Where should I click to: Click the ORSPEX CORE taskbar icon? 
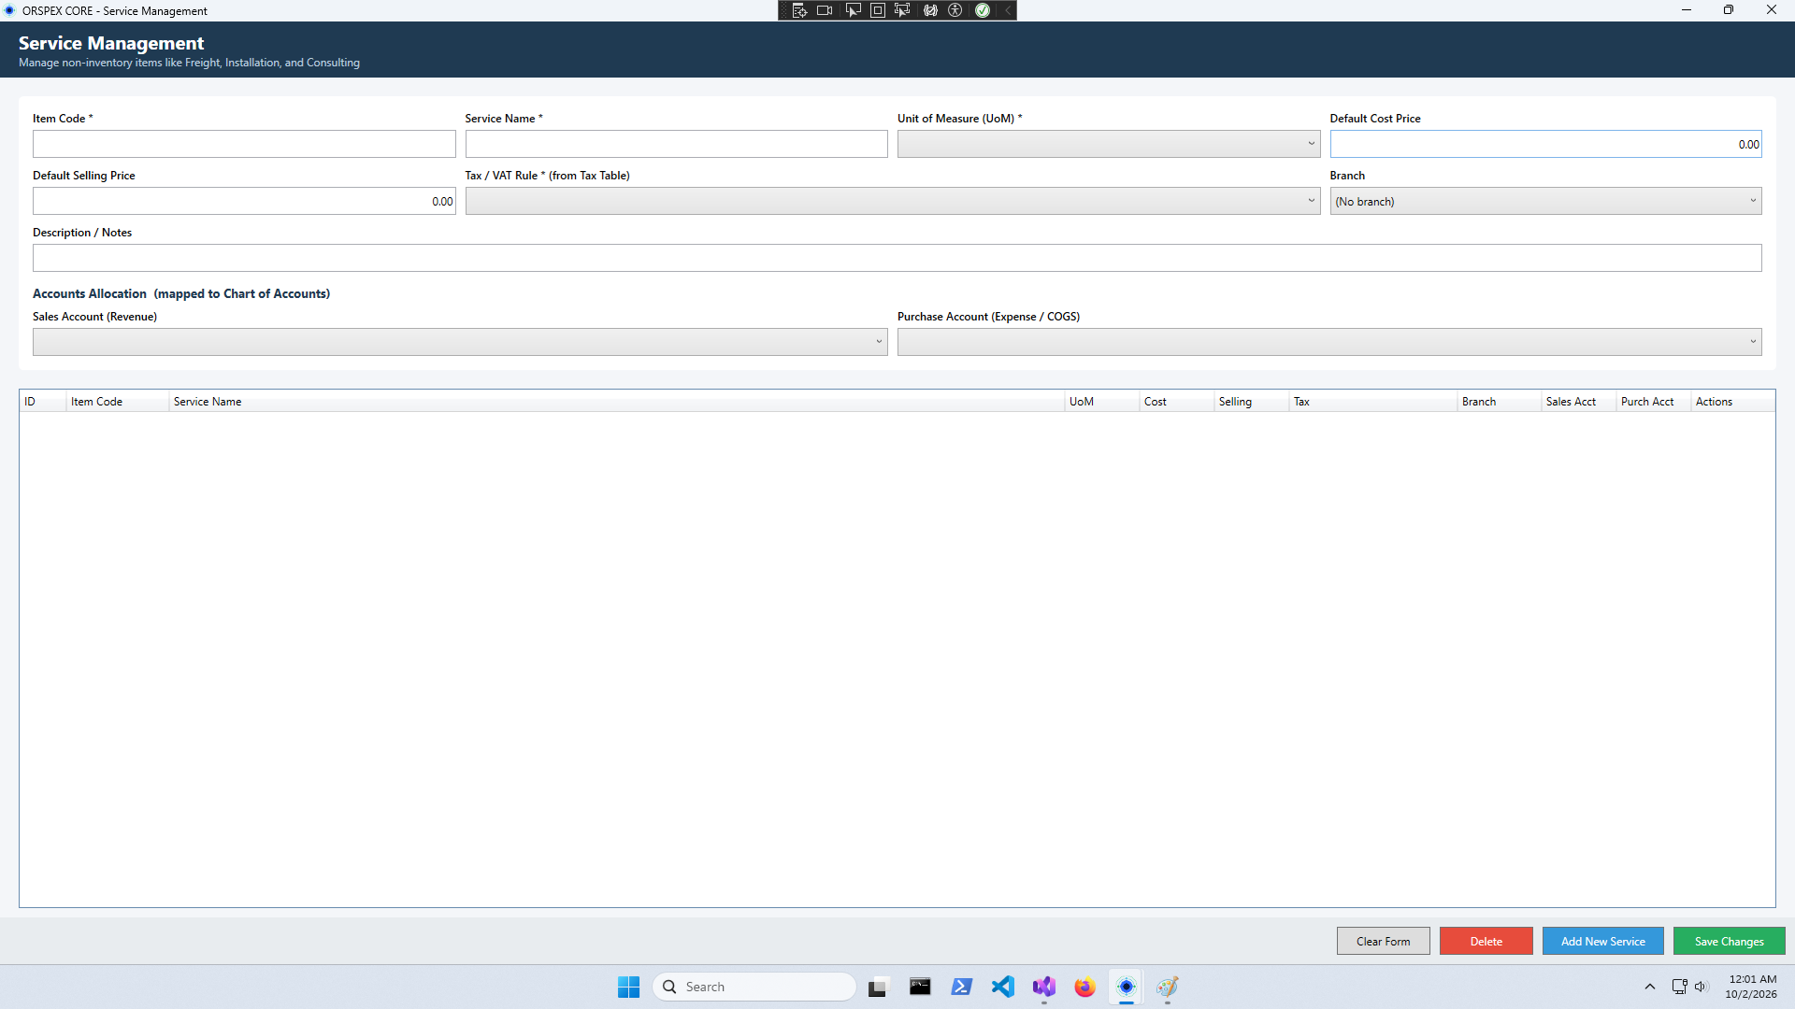point(1126,987)
